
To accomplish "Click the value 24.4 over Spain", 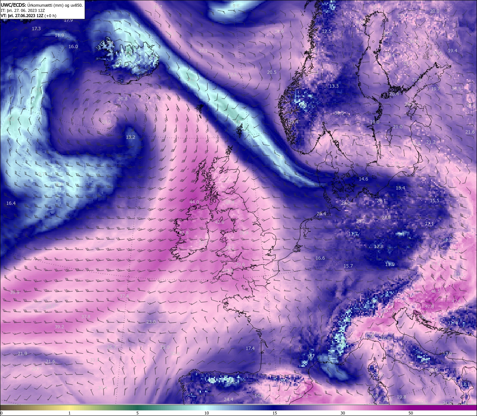I will 228,399.
